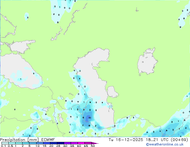Click the '10' precipitation value on the map

point(90,118)
